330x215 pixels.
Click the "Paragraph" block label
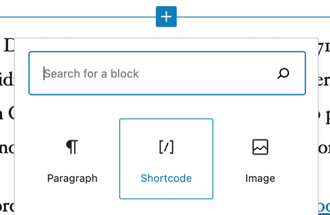click(x=72, y=178)
